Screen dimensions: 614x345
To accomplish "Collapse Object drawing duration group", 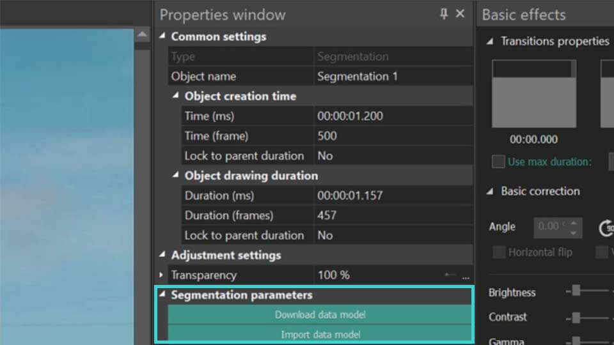I will click(x=175, y=175).
